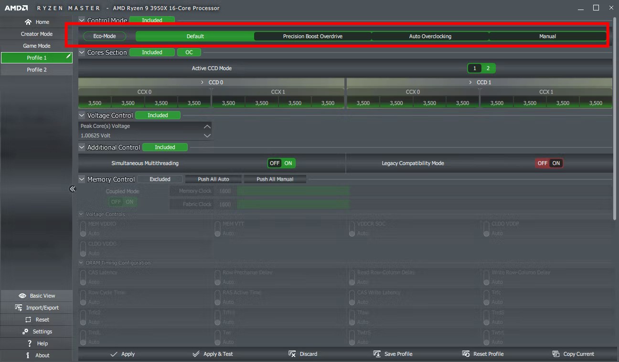This screenshot has height=362, width=619.
Task: Open Import/Export
Action: click(37, 308)
